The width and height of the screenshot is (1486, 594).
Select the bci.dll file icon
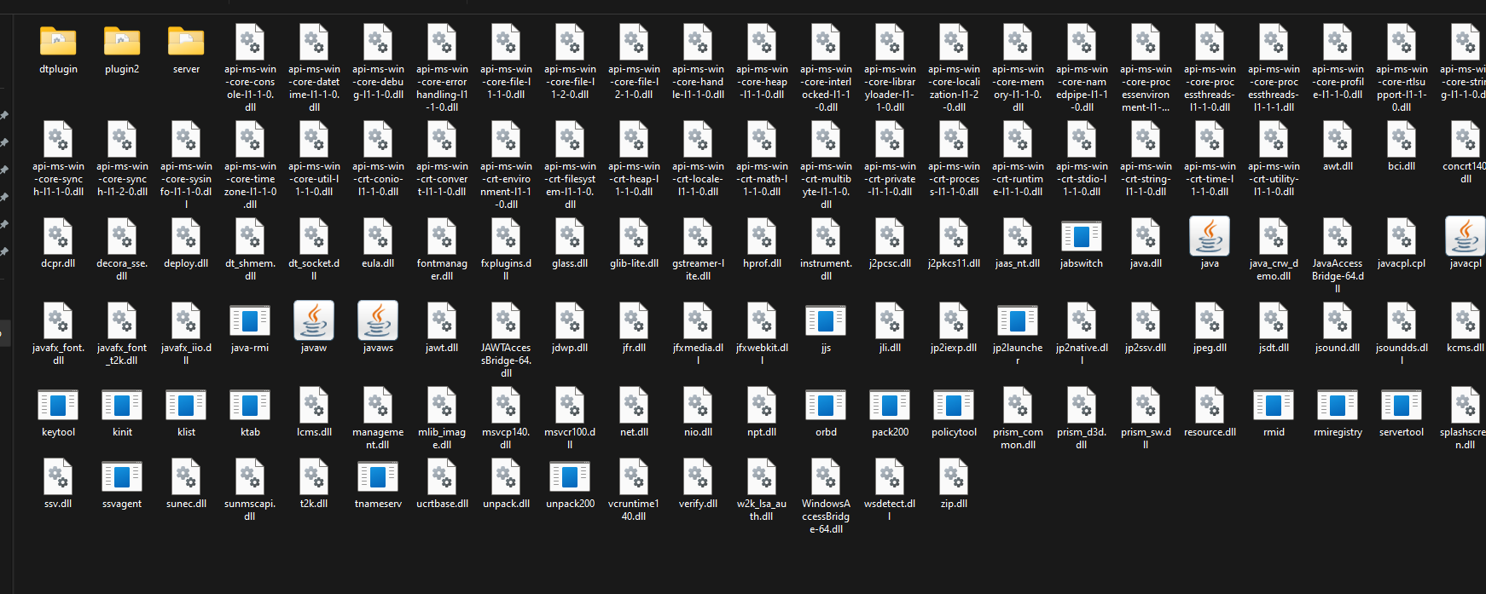[x=1402, y=139]
